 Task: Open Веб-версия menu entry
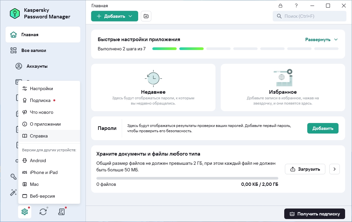click(x=49, y=196)
